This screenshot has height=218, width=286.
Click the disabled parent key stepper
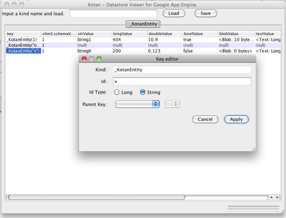tap(172, 104)
